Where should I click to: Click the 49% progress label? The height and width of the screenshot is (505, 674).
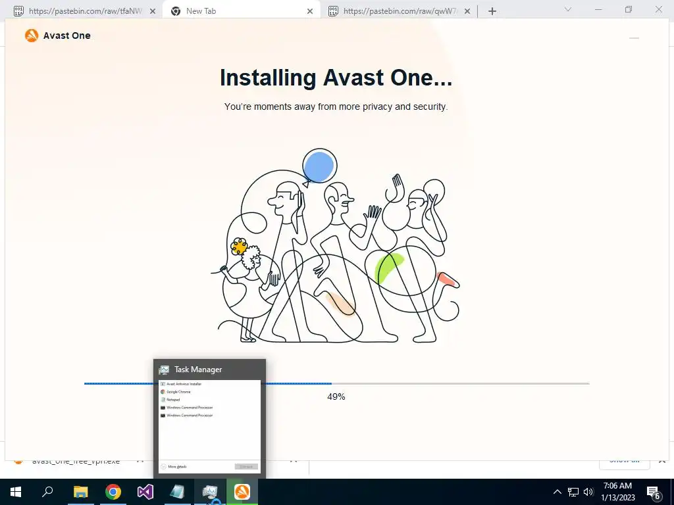click(336, 397)
